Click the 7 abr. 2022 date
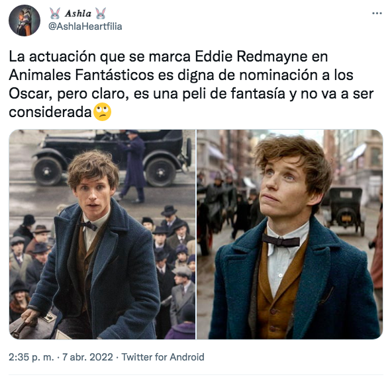 point(87,357)
